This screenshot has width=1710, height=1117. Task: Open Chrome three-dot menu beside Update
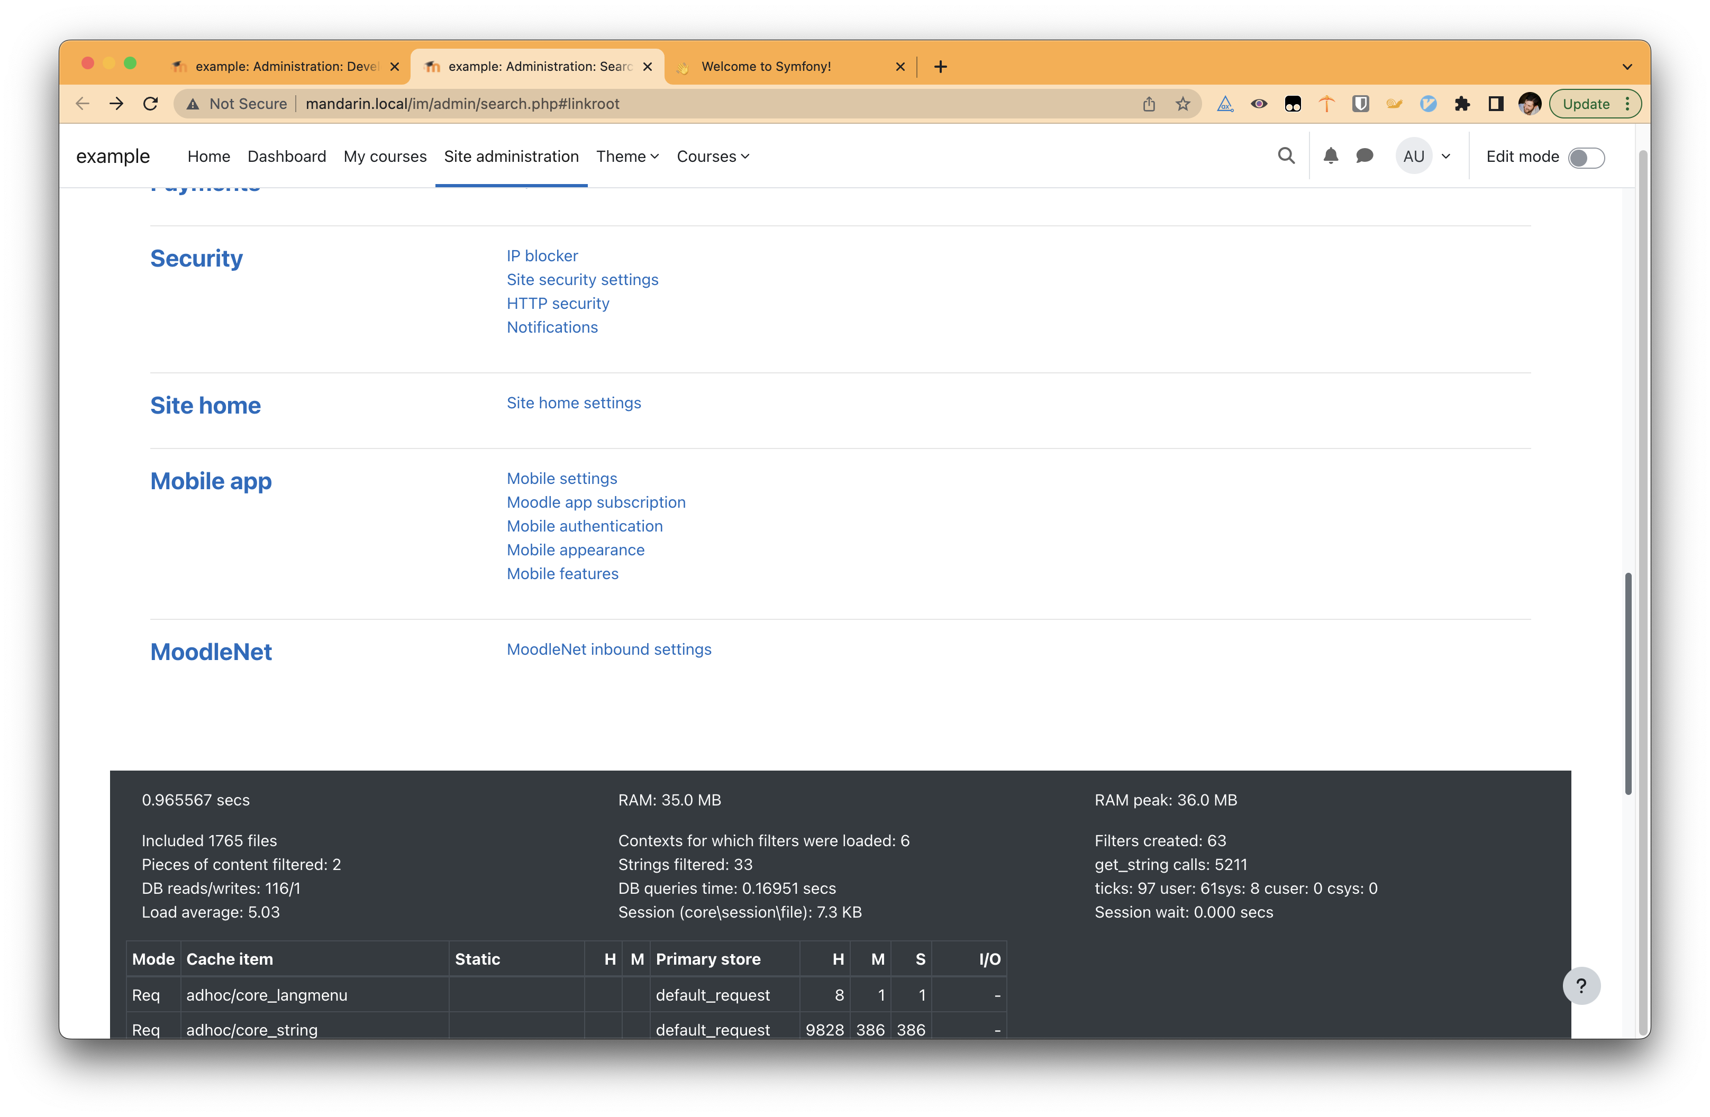coord(1627,104)
